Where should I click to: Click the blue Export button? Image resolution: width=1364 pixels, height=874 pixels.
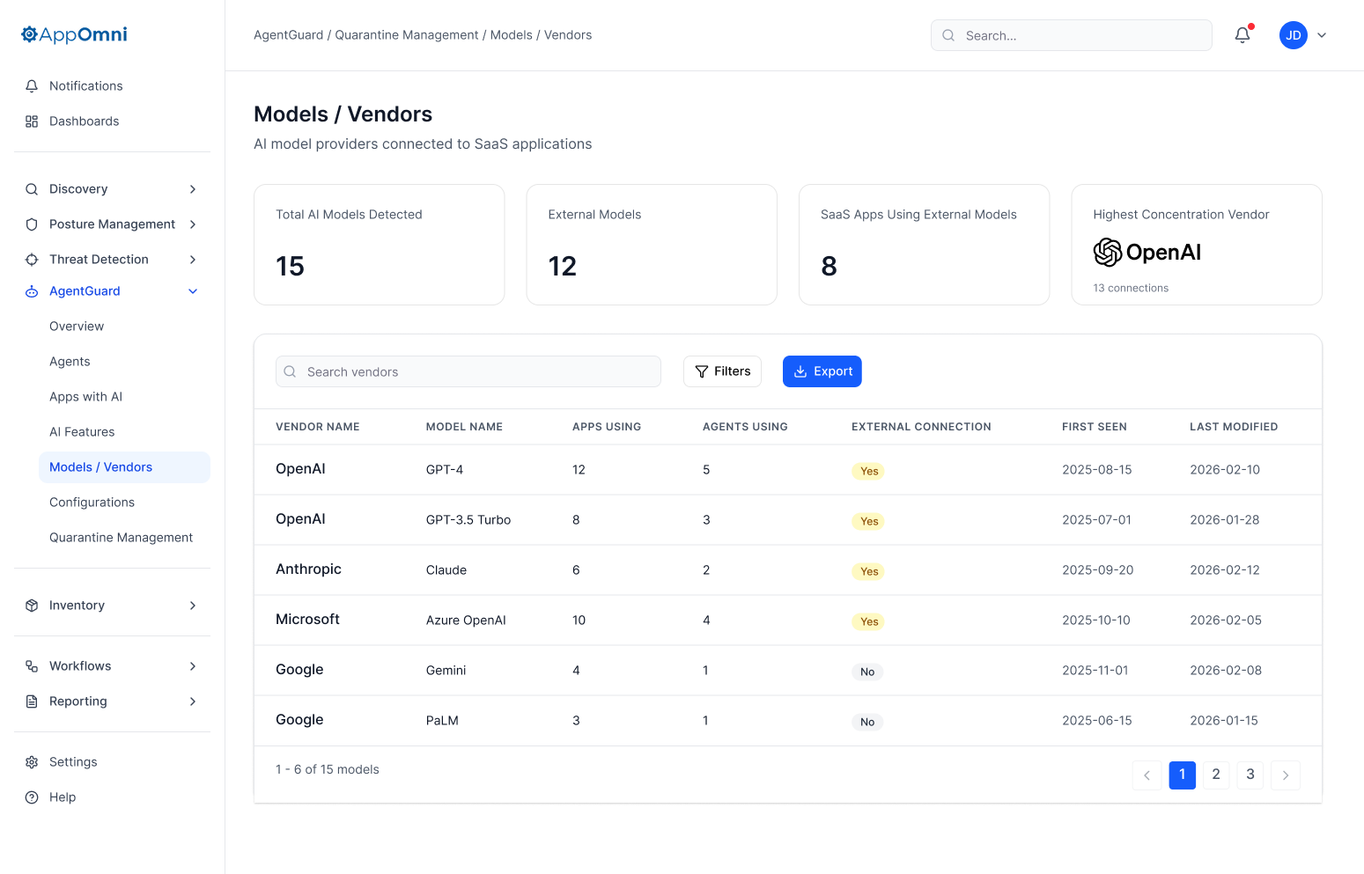[822, 371]
